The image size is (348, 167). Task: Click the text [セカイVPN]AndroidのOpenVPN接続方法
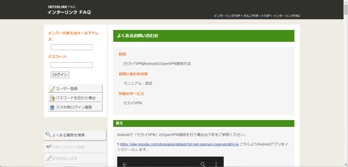click(x=157, y=64)
